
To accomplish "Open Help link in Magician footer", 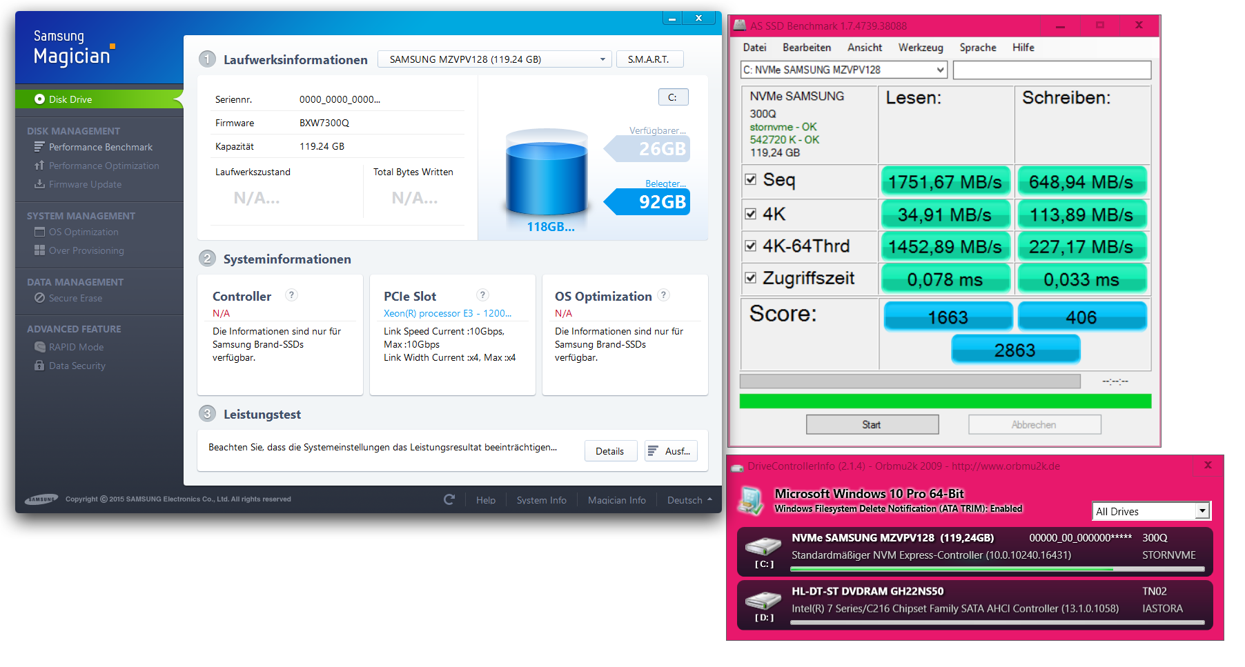I will [486, 500].
